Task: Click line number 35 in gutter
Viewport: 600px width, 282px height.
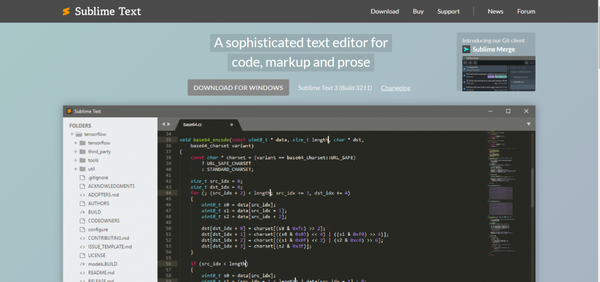Action: click(168, 140)
